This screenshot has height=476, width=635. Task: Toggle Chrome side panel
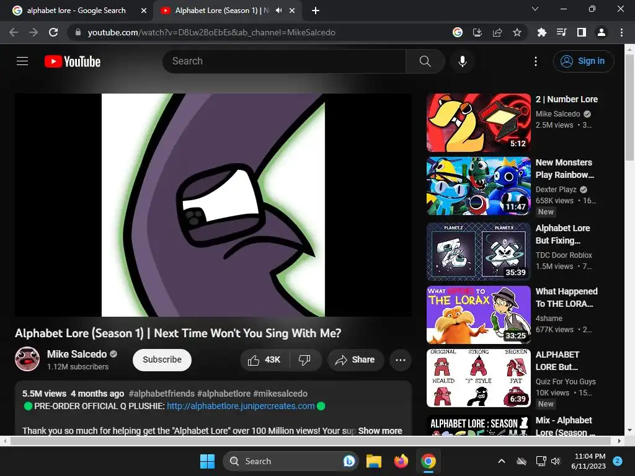pos(581,32)
